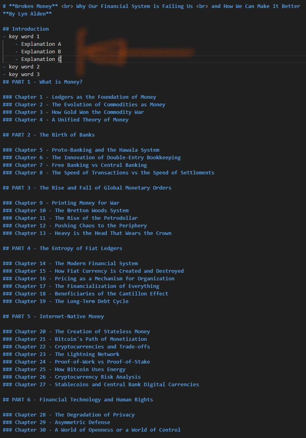Place cursor at end of 'Explanation A'
The height and width of the screenshot is (438, 306).
(61, 44)
